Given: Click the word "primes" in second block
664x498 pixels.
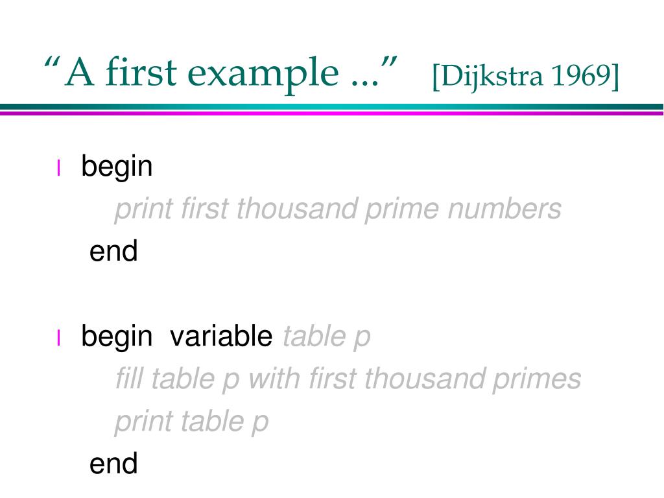Looking at the screenshot, I should click(536, 379).
